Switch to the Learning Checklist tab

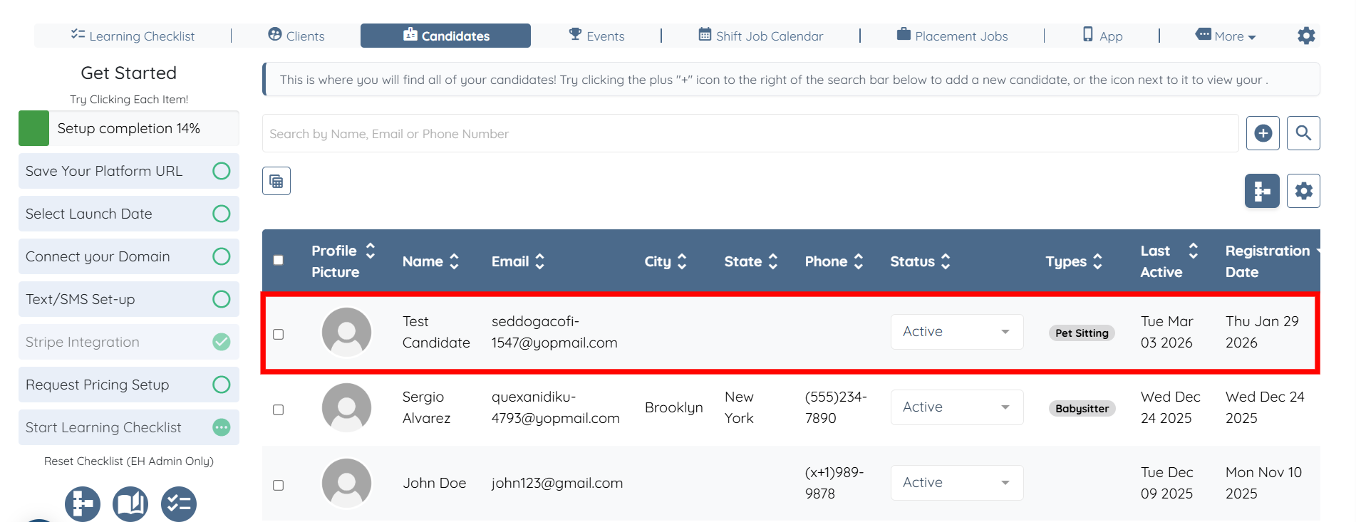pos(133,36)
